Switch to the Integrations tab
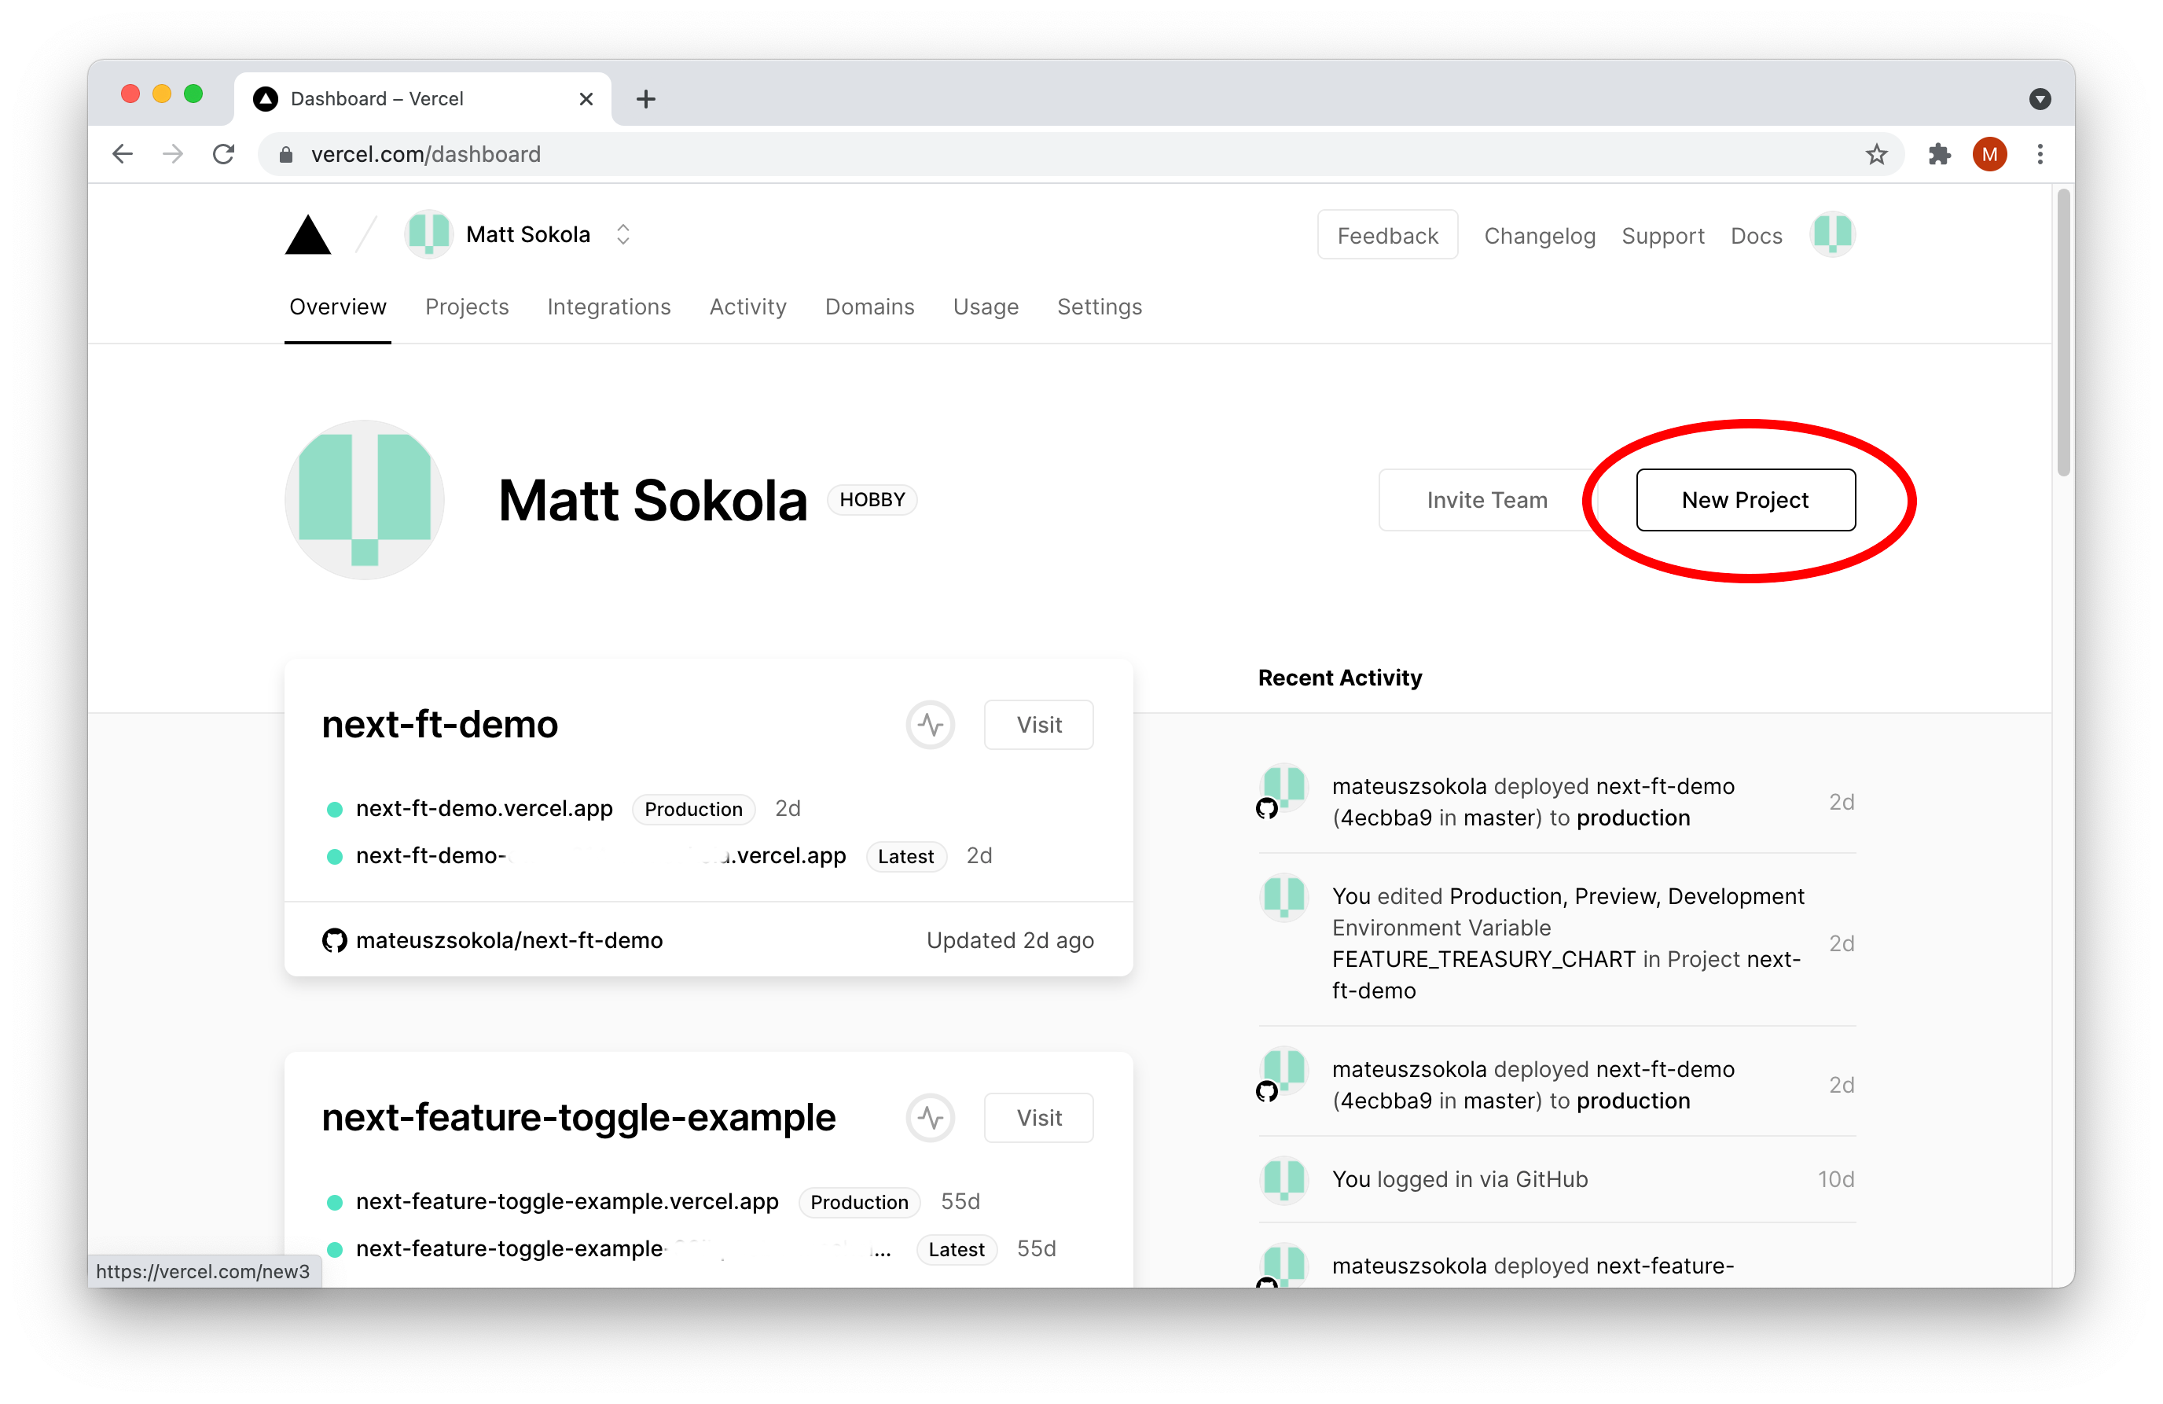The height and width of the screenshot is (1404, 2163). click(608, 307)
